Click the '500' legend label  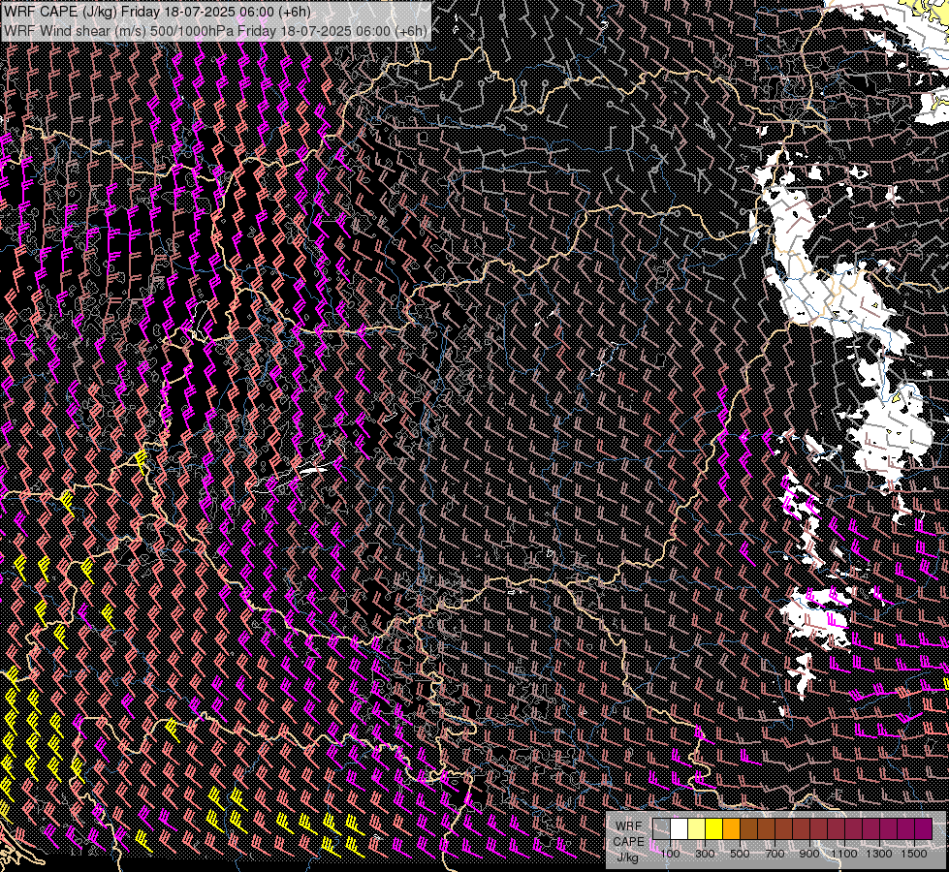point(740,854)
